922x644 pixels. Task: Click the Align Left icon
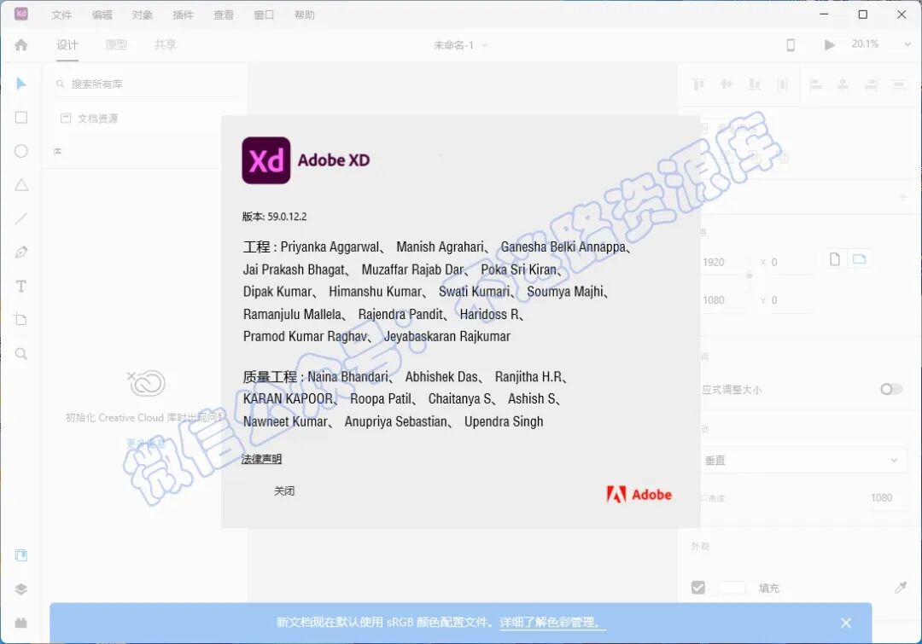tap(815, 84)
